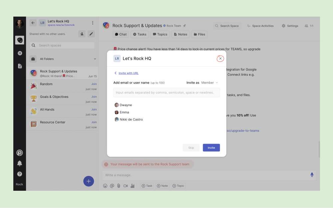
Task: Click the 1:1 members icon
Action: click(309, 26)
